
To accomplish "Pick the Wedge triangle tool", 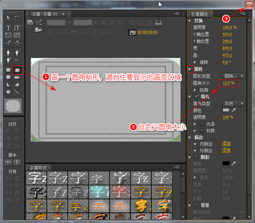I will [x=8, y=85].
